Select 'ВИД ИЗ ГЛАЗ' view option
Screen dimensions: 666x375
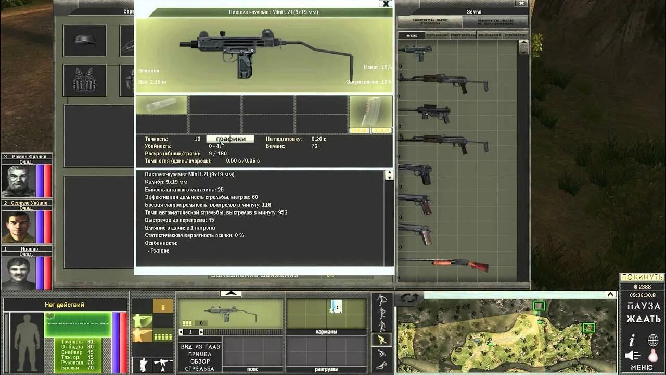pyautogui.click(x=200, y=346)
